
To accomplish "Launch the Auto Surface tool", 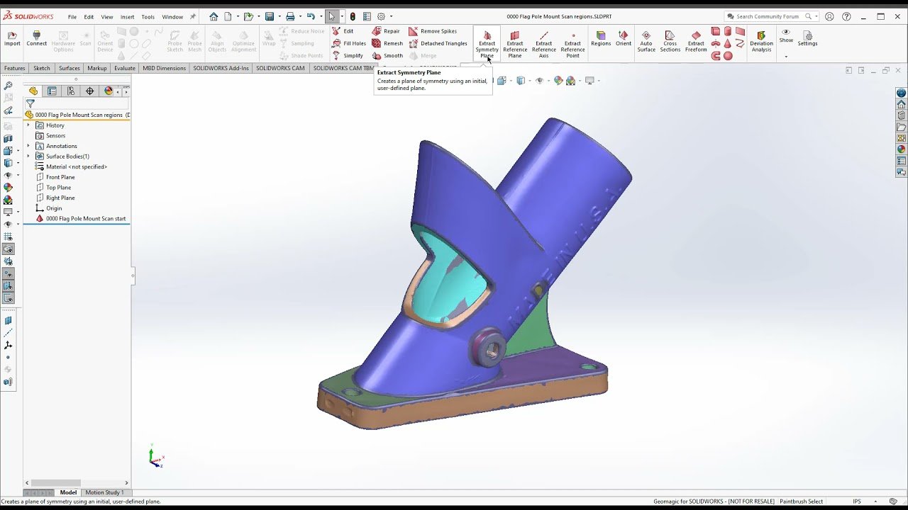I will click(x=646, y=41).
